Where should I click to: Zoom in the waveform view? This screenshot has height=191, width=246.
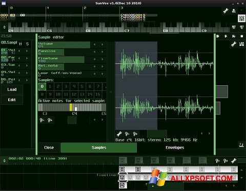point(135,134)
